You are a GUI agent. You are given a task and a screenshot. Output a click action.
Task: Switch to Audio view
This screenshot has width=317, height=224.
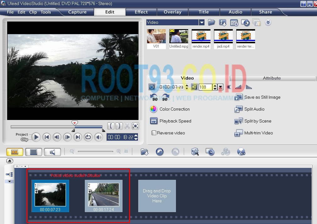(52, 152)
